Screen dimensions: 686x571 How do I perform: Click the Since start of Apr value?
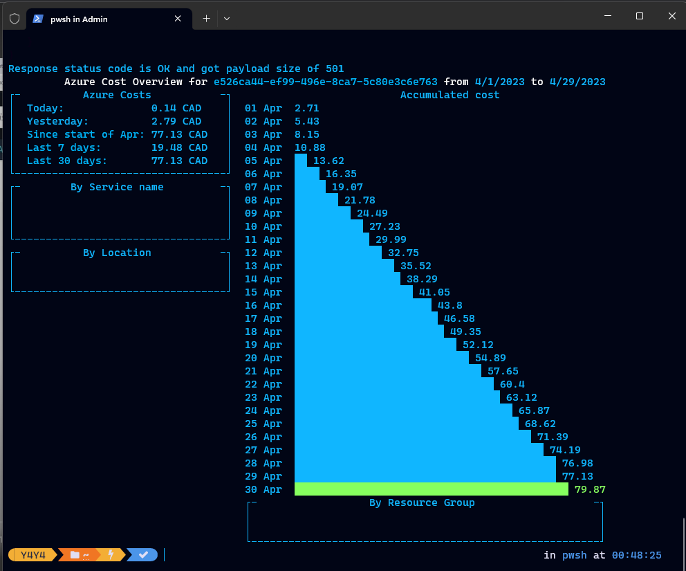tap(179, 134)
